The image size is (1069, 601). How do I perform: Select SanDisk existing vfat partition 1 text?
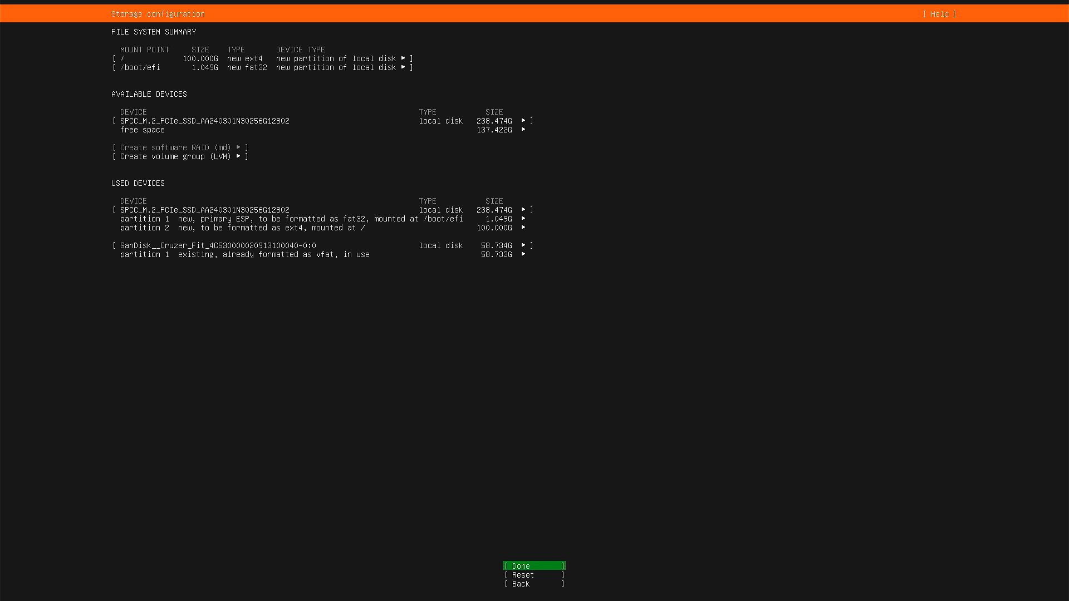pyautogui.click(x=245, y=254)
